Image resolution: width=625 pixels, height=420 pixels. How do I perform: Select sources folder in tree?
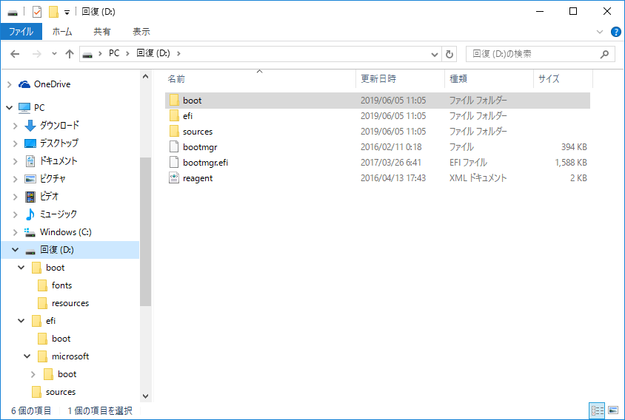(x=60, y=392)
